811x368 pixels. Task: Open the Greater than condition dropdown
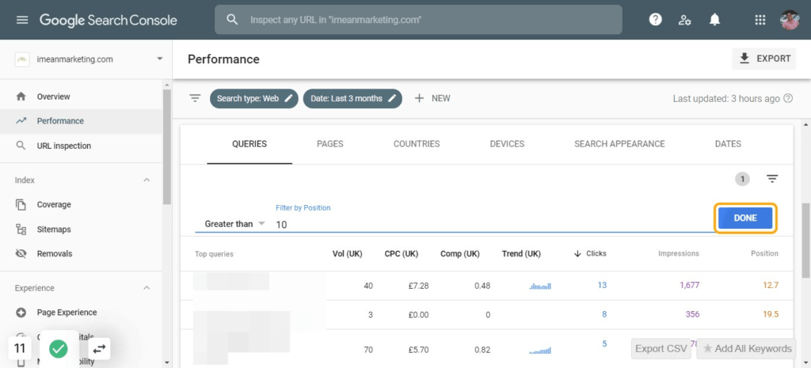pos(234,224)
